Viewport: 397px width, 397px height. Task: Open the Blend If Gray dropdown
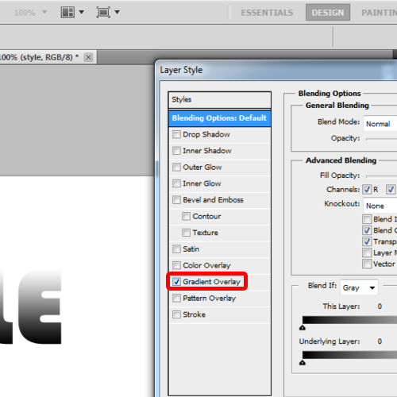[359, 287]
